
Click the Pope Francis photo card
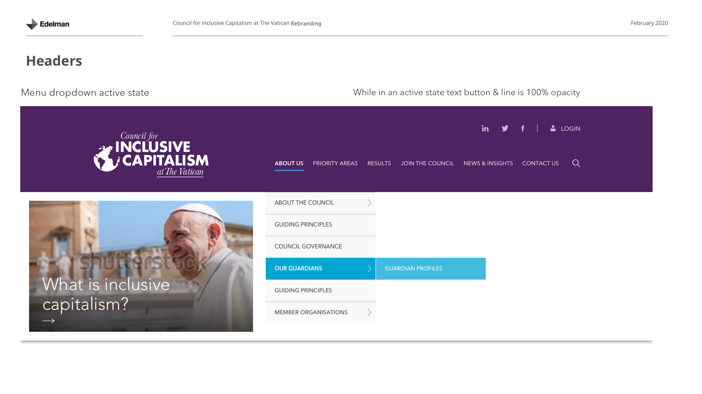[141, 266]
